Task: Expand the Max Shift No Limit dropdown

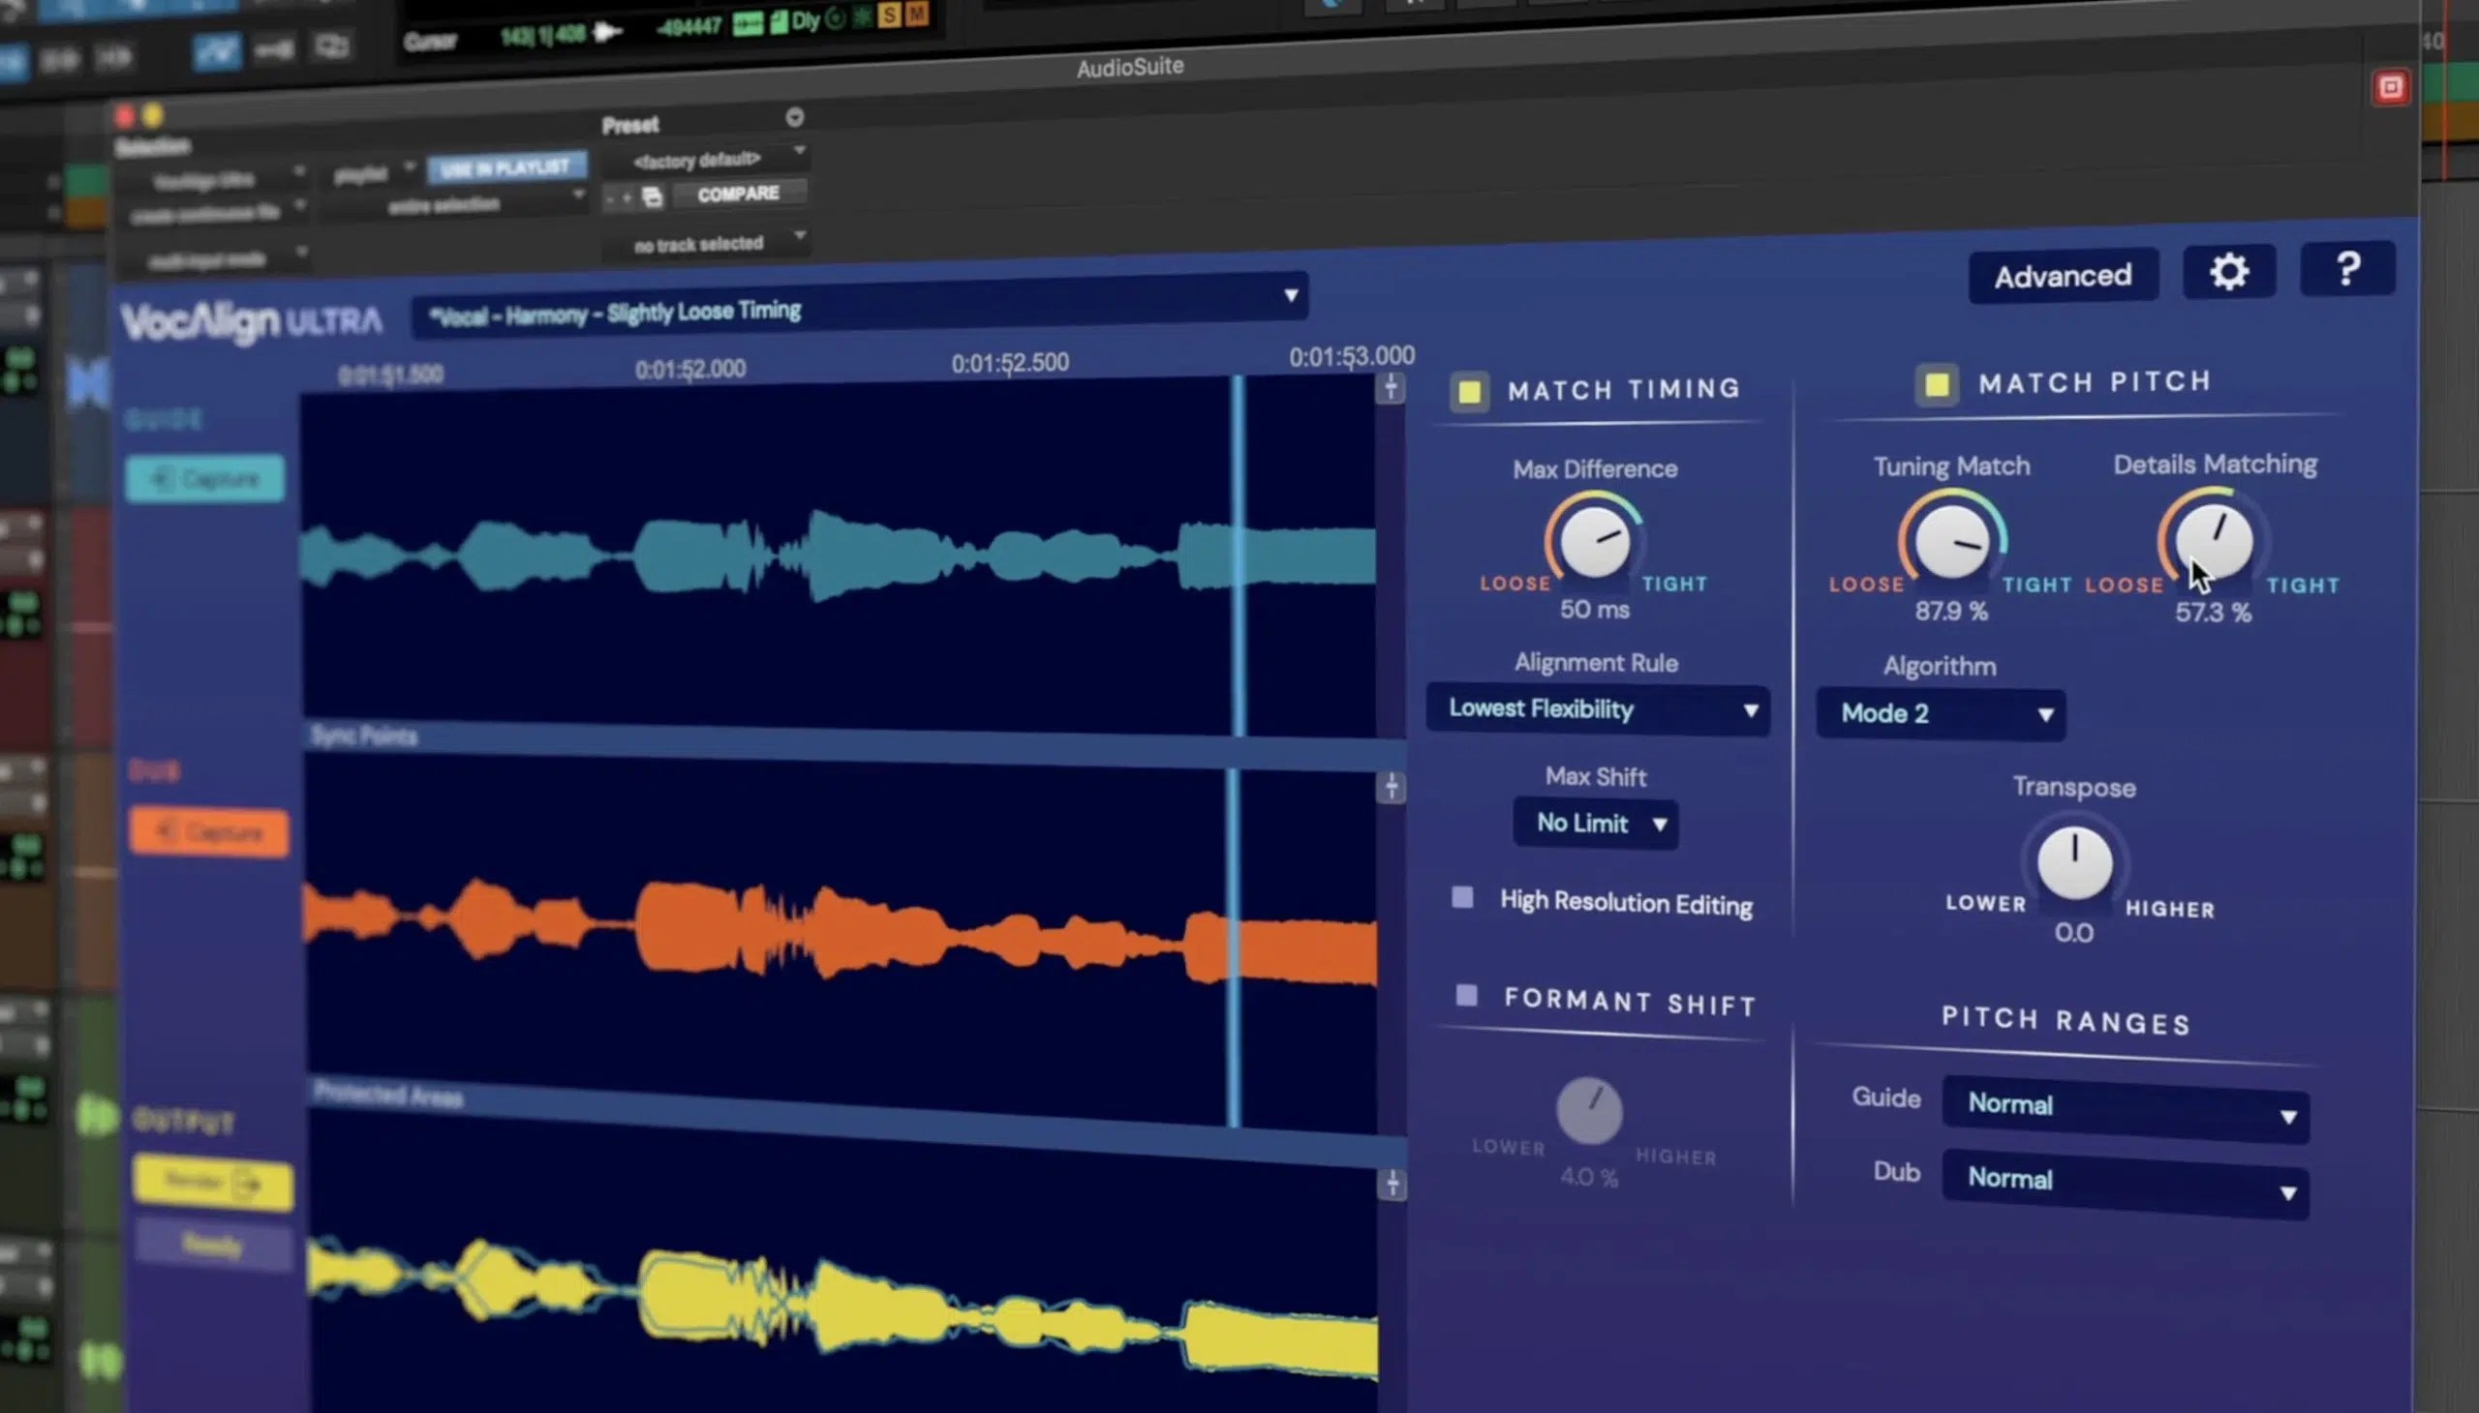Action: click(1595, 822)
